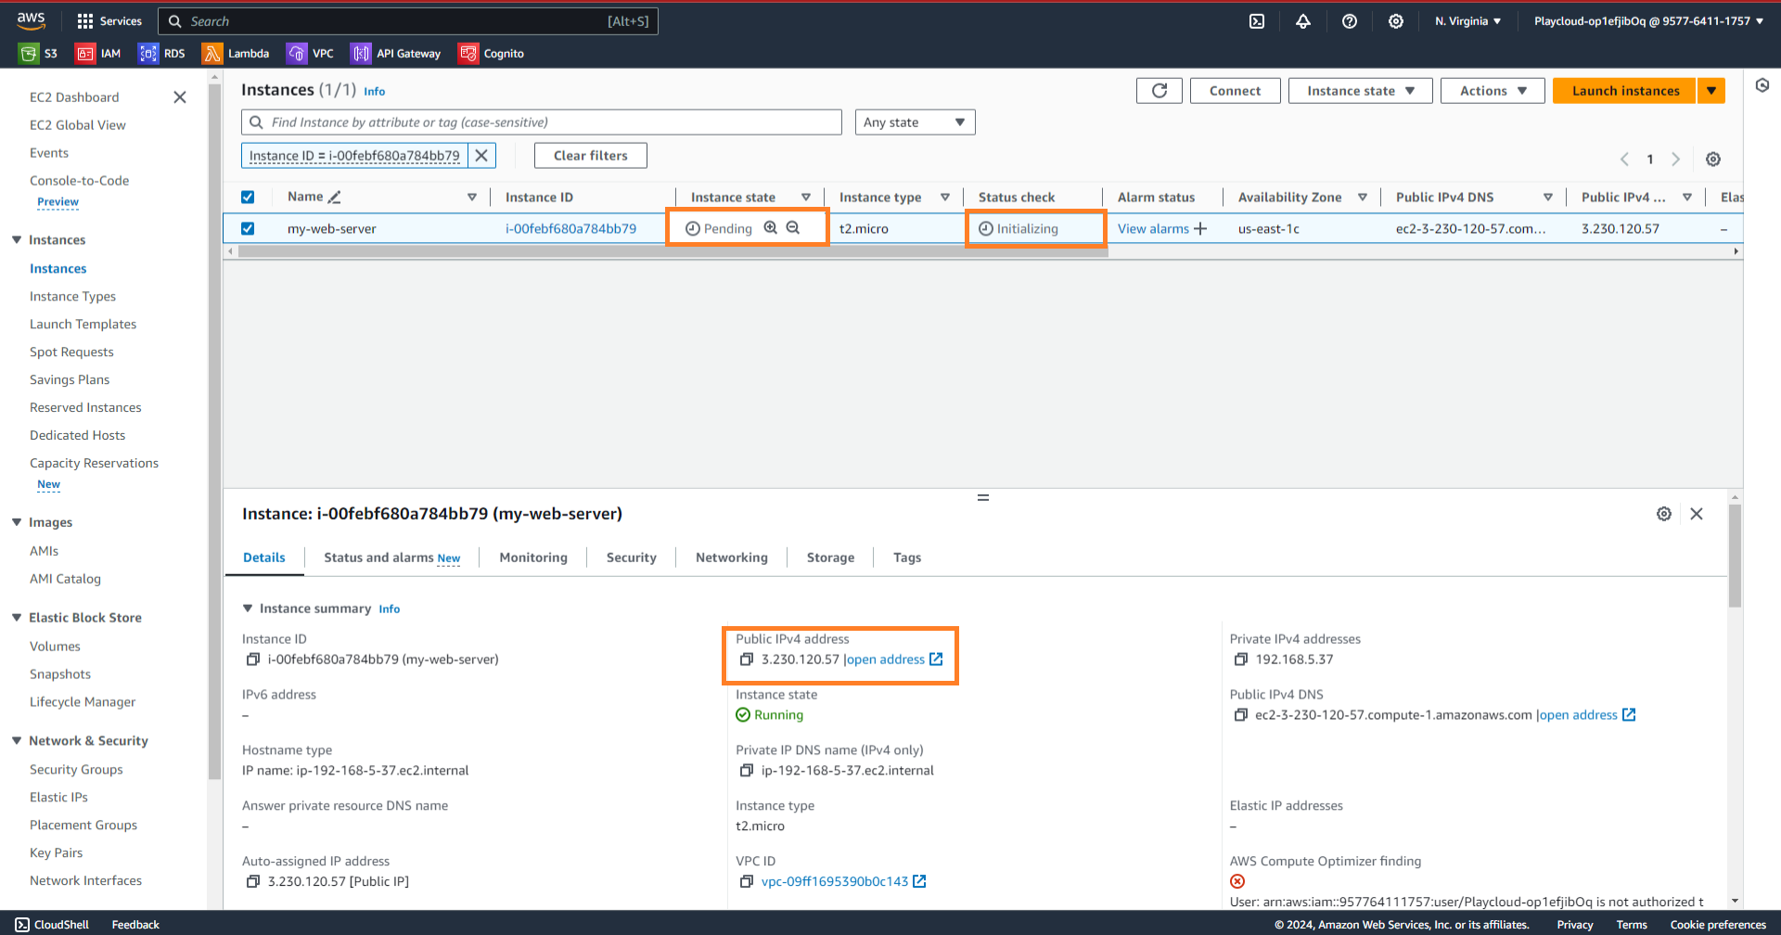Screen dimensions: 1781x935
Task: Copy the Public IPv4 address 3.230.120.57
Action: tap(746, 660)
